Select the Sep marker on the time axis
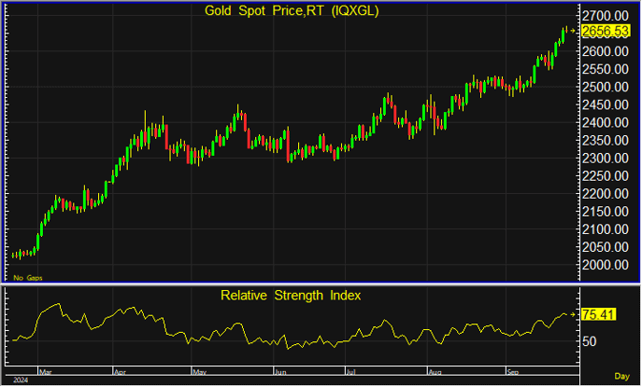 click(x=511, y=370)
